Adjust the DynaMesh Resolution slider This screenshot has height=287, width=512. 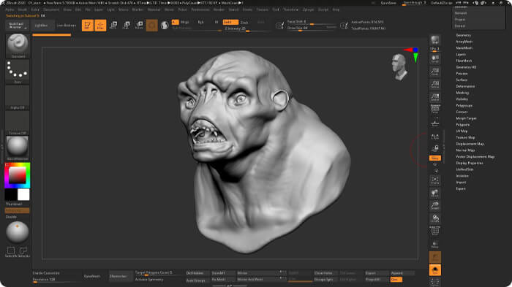[x=56, y=280]
